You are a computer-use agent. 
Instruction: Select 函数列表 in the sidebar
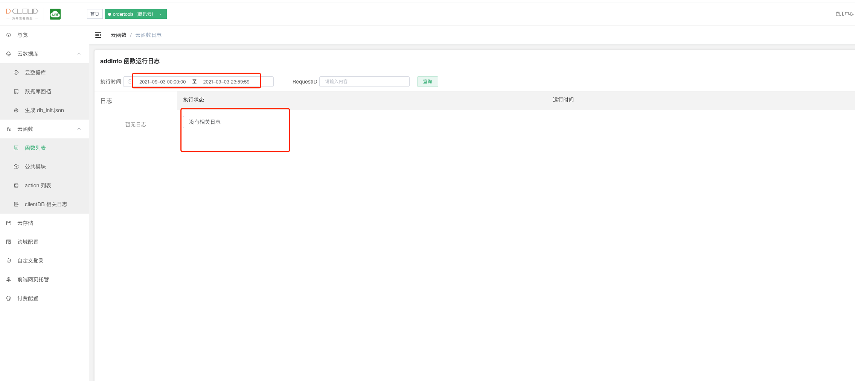(35, 148)
